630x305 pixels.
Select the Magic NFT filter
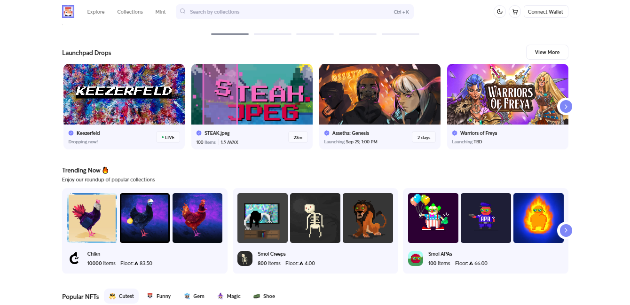[229, 296]
